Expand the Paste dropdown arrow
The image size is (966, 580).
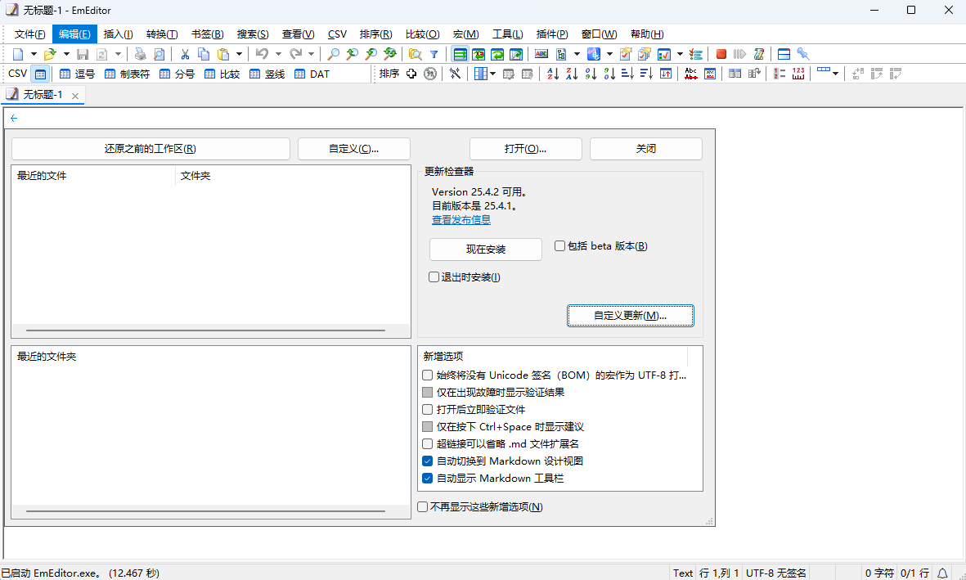pos(239,54)
